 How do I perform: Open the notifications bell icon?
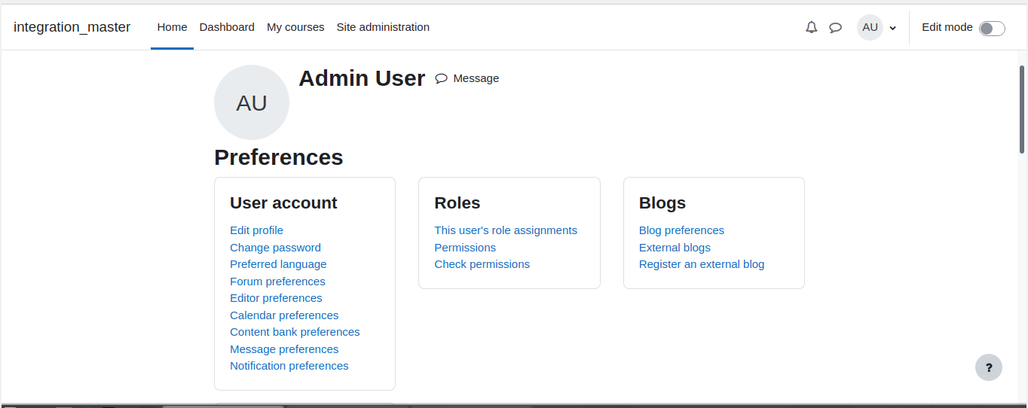pyautogui.click(x=811, y=27)
